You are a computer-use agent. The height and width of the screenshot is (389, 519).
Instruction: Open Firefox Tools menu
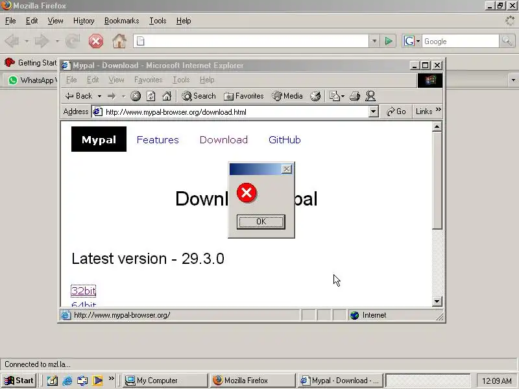pyautogui.click(x=158, y=21)
